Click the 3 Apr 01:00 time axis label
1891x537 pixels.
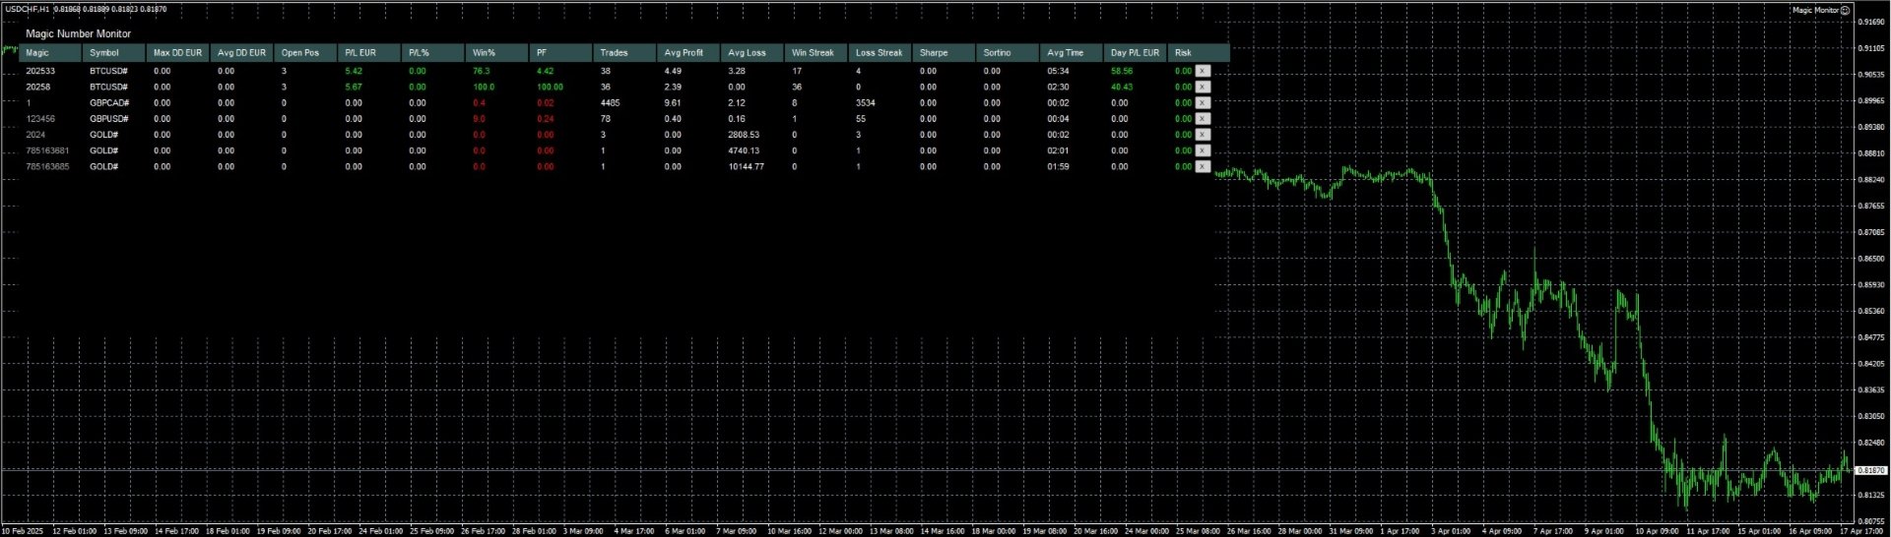coord(1451,531)
